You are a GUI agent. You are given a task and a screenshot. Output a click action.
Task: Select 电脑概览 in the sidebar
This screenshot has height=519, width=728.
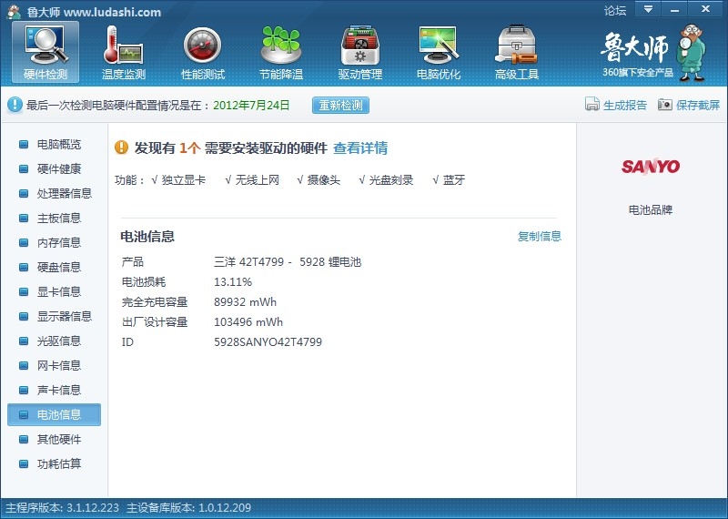coord(58,145)
